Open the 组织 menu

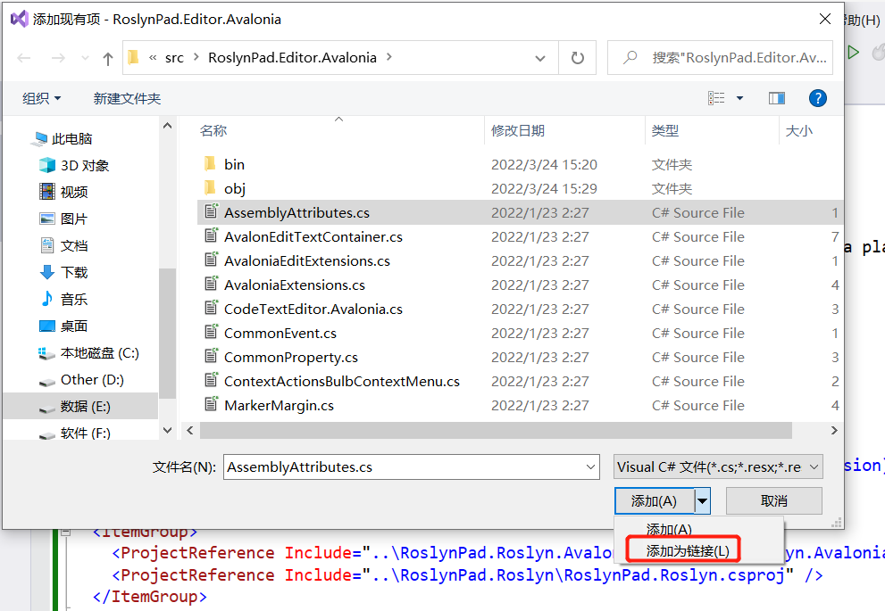[x=42, y=99]
